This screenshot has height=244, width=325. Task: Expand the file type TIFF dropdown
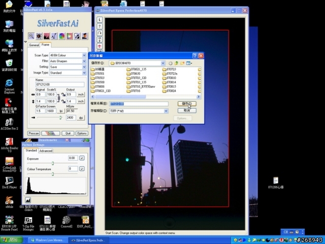tap(166, 111)
